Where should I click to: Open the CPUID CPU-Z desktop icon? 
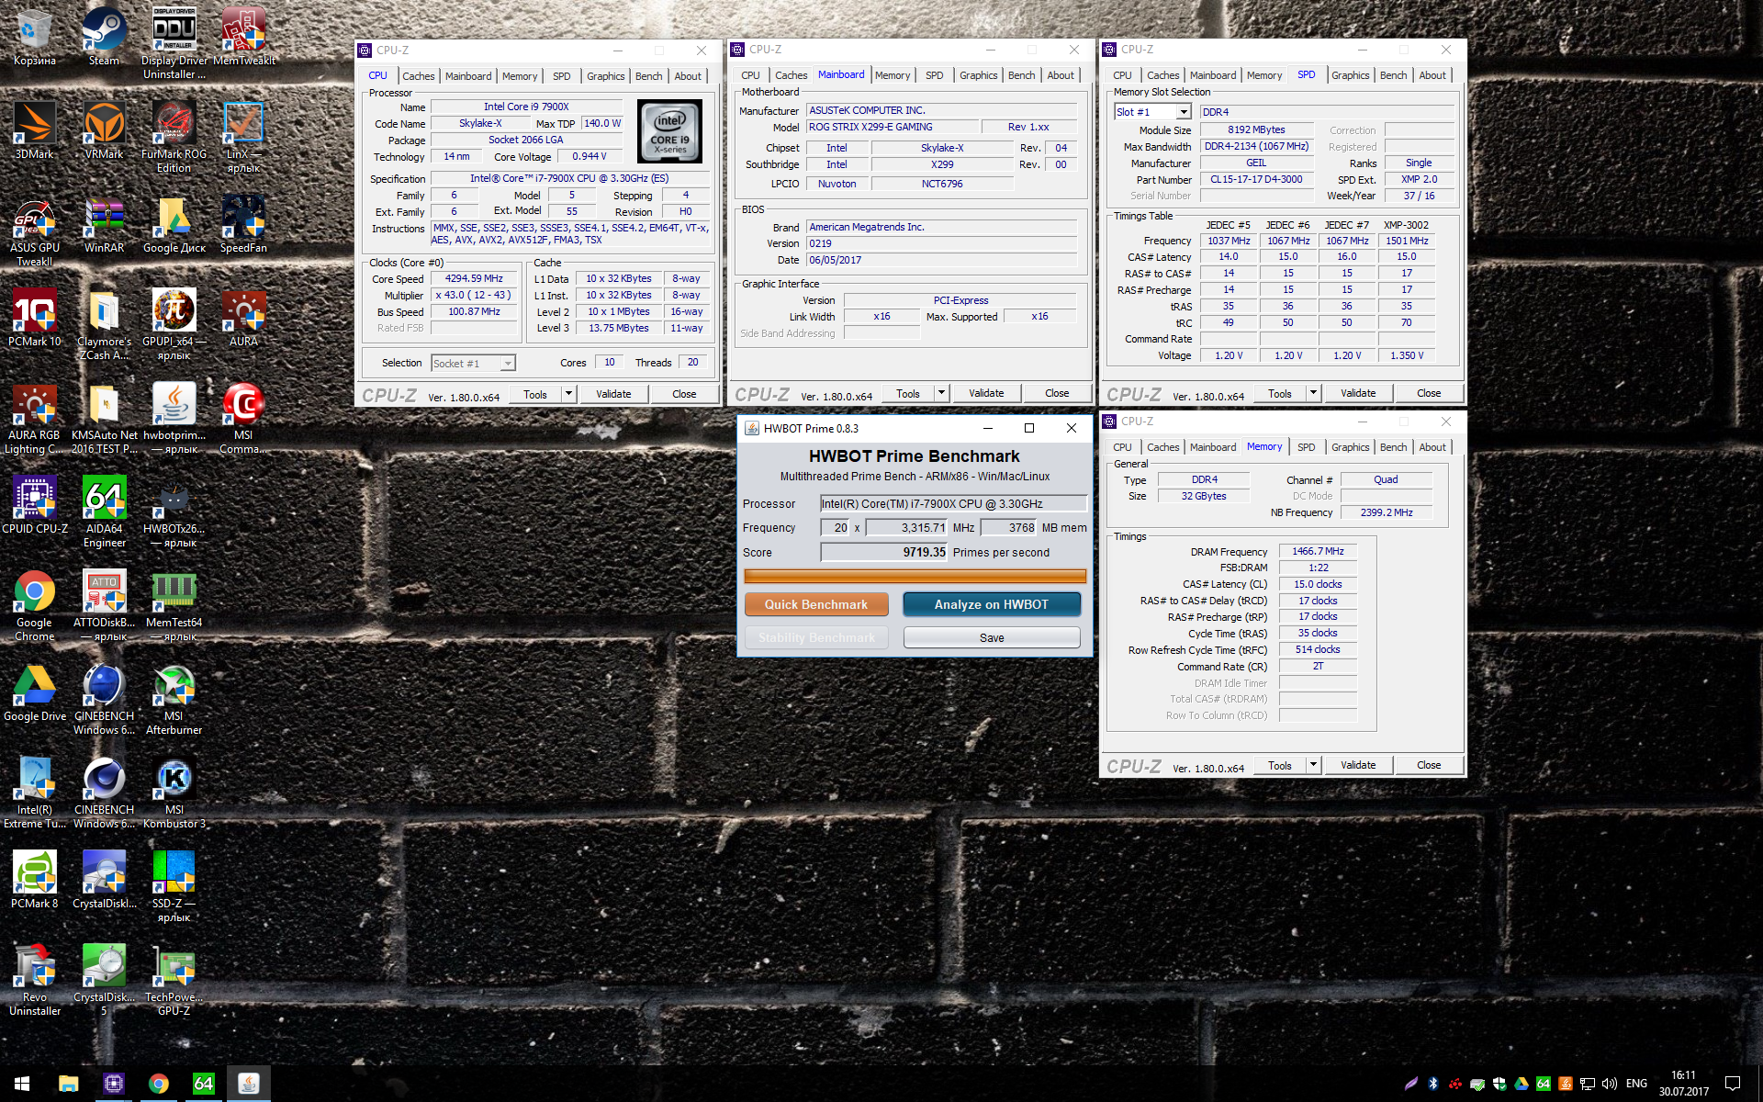coord(34,506)
